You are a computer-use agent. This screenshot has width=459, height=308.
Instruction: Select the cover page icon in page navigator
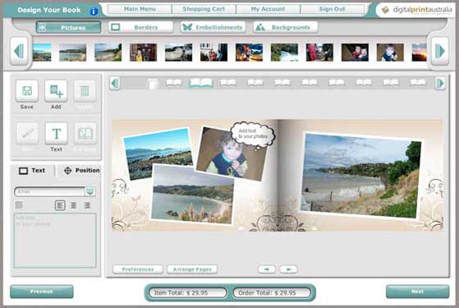pyautogui.click(x=153, y=84)
